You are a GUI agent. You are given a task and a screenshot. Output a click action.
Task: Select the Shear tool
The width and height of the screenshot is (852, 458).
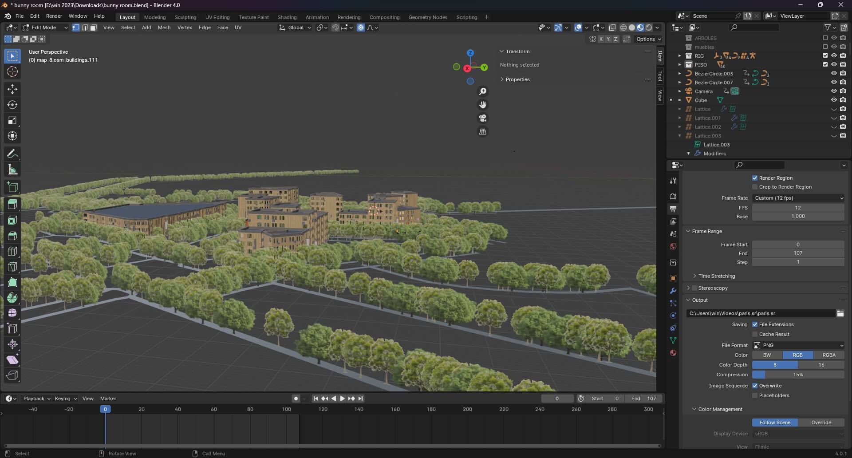pos(12,360)
